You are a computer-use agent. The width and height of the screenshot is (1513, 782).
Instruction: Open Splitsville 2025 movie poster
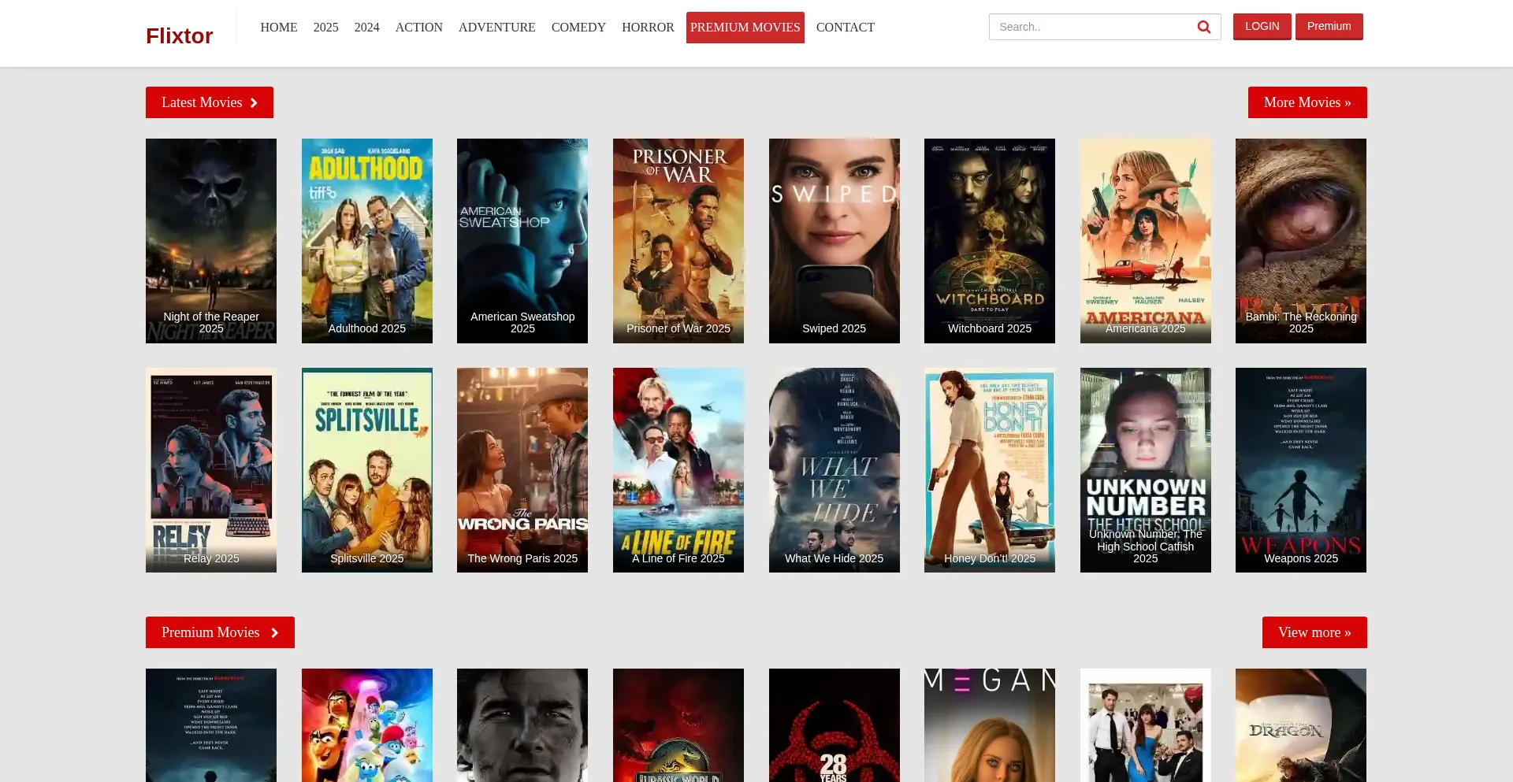[x=367, y=470]
